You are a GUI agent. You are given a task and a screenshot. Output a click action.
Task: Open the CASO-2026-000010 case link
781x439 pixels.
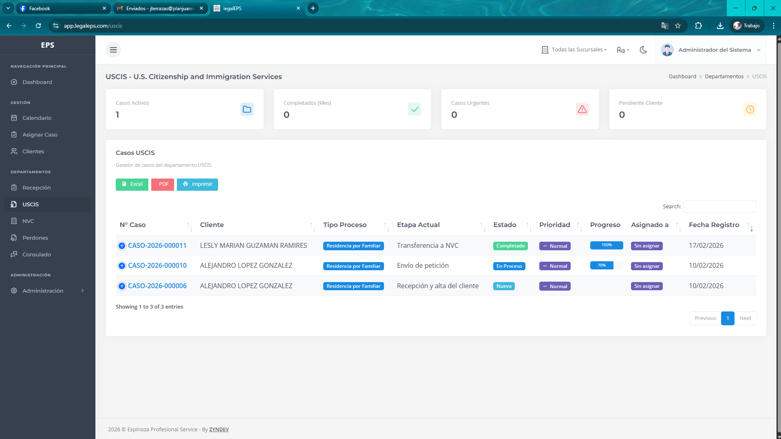pos(157,266)
